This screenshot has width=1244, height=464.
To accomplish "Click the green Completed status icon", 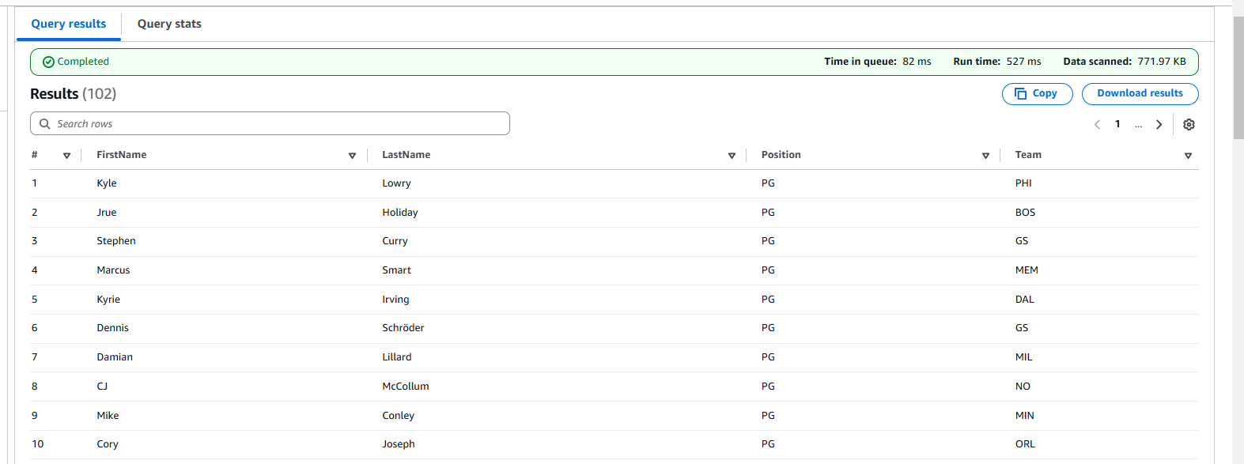I will point(48,62).
